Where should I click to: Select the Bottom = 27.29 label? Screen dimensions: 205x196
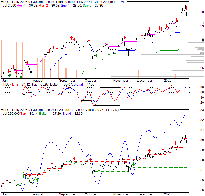click(x=50, y=114)
